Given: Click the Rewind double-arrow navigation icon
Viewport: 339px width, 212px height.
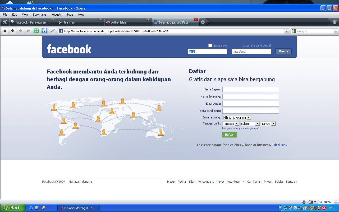Looking at the screenshot, I should [x=5, y=31].
